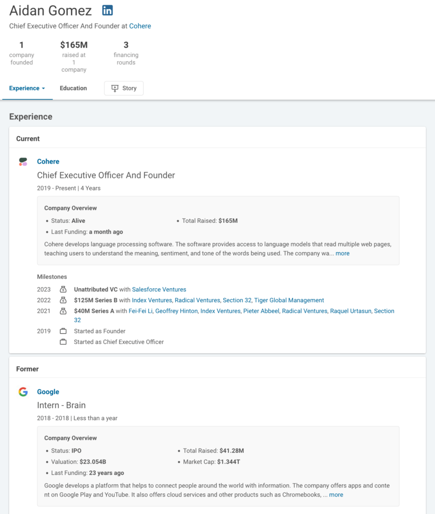Click '2019 - Present | 4 Years' text
435x514 pixels.
pyautogui.click(x=69, y=188)
